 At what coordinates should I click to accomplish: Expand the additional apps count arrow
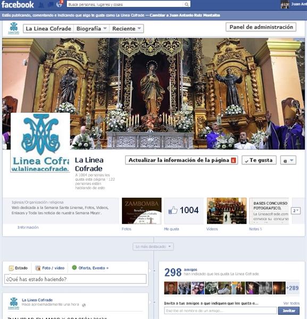[296, 211]
